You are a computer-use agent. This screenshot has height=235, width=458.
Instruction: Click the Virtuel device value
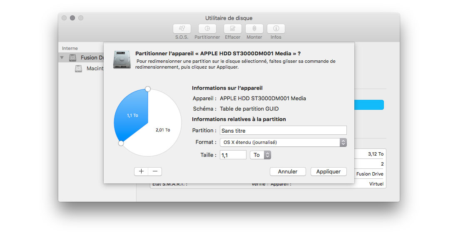[376, 184]
